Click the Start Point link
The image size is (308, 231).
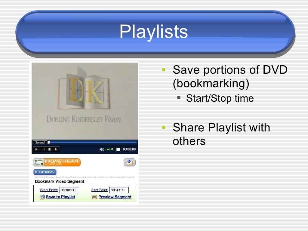click(x=49, y=190)
